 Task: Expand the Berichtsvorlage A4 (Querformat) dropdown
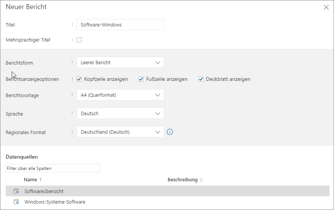[120, 95]
